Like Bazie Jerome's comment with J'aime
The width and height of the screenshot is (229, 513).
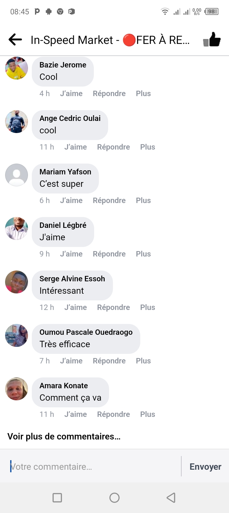tap(71, 94)
